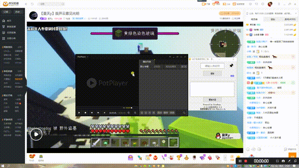299x168 pixels.
Task: Click the PotPlayer stop button
Action: (85, 112)
